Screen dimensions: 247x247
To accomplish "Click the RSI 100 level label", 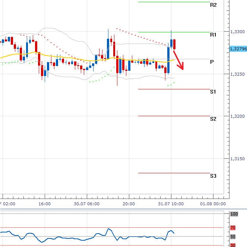I will (x=234, y=214).
